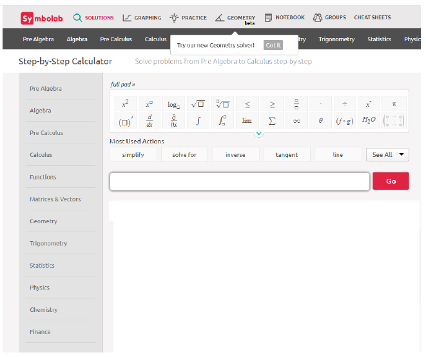Insert summation sigma symbol
The width and height of the screenshot is (426, 357).
tap(272, 121)
